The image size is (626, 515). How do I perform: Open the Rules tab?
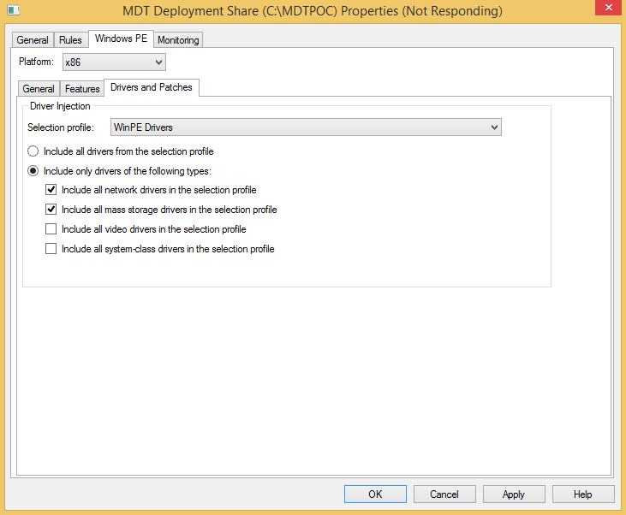(x=71, y=40)
